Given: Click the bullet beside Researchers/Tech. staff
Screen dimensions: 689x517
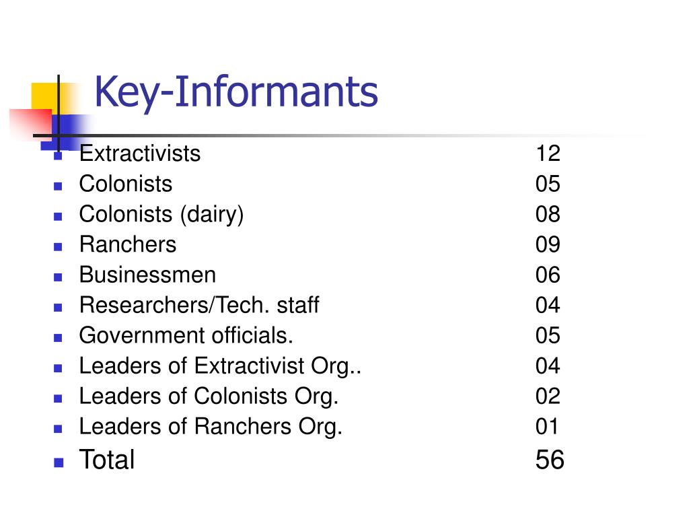Looking at the screenshot, I should tap(58, 308).
